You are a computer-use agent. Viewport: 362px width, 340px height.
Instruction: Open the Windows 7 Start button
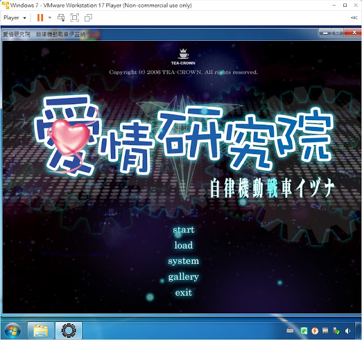(x=12, y=330)
